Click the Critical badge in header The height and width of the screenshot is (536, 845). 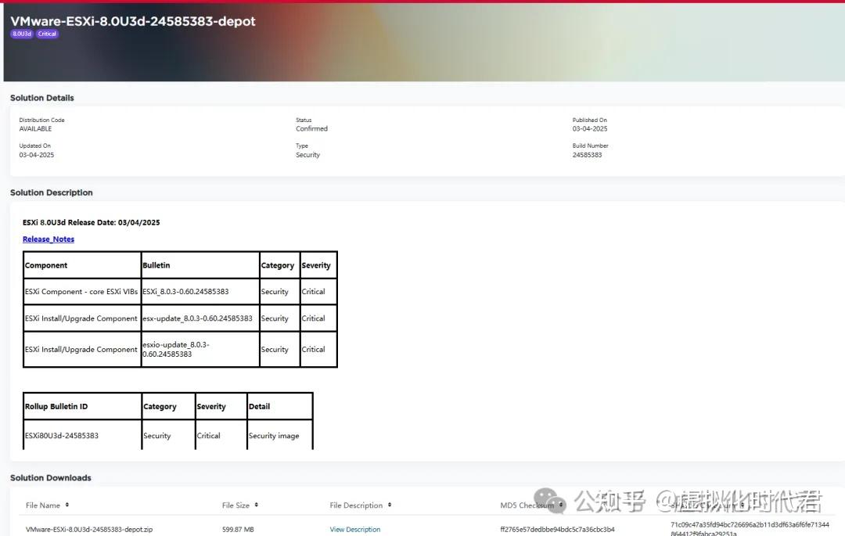pos(48,34)
